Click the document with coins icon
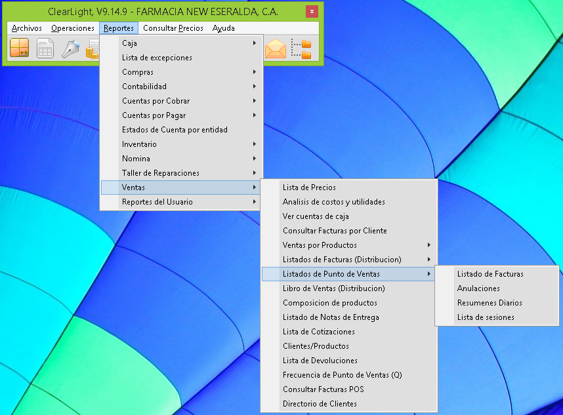This screenshot has width=563, height=415. (93, 50)
